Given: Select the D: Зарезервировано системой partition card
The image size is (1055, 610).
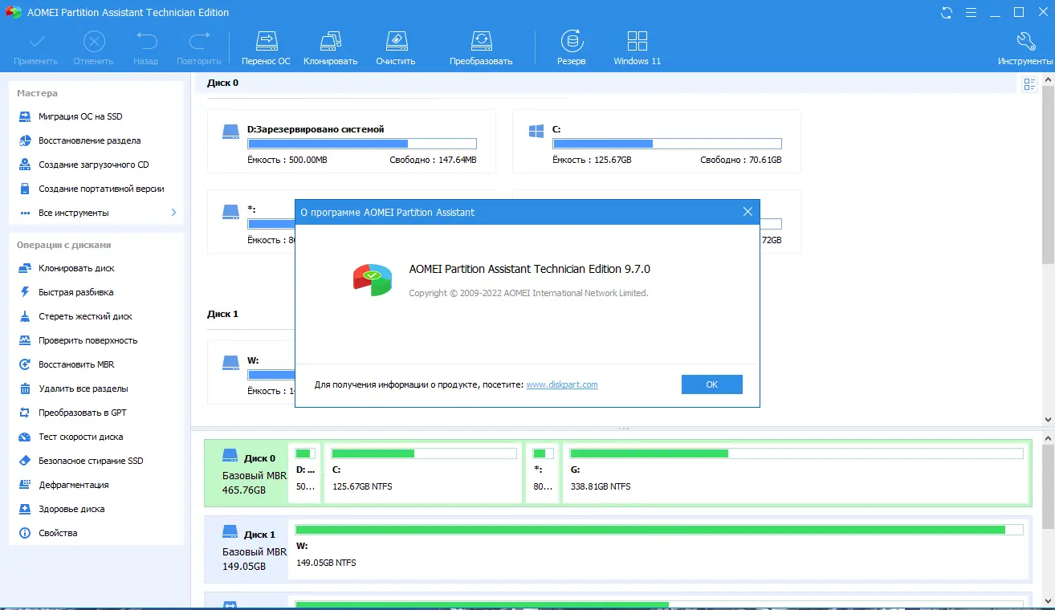Looking at the screenshot, I should (x=351, y=141).
